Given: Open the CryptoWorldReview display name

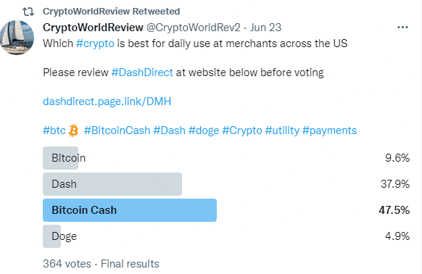Looking at the screenshot, I should point(93,28).
